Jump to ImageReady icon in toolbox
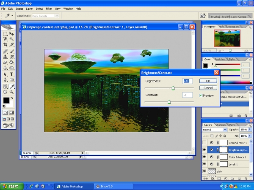The image size is (254, 190). point(8,125)
